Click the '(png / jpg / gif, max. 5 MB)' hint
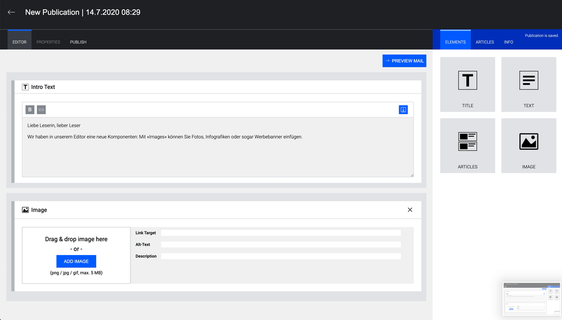This screenshot has width=562, height=320. 76,273
